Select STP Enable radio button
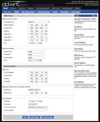This screenshot has height=122, width=100. click(x=29, y=43)
